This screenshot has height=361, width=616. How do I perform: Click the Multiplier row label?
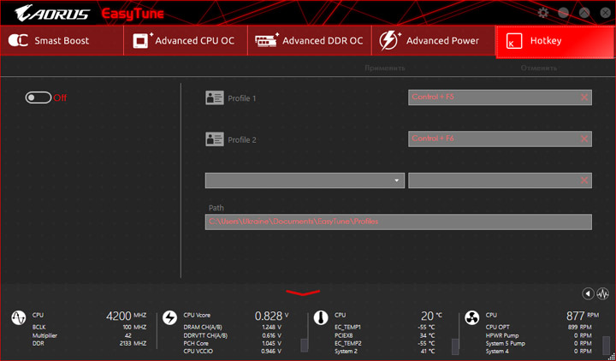tap(44, 335)
